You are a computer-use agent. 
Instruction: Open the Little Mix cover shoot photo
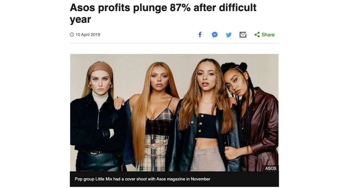pos(174,113)
